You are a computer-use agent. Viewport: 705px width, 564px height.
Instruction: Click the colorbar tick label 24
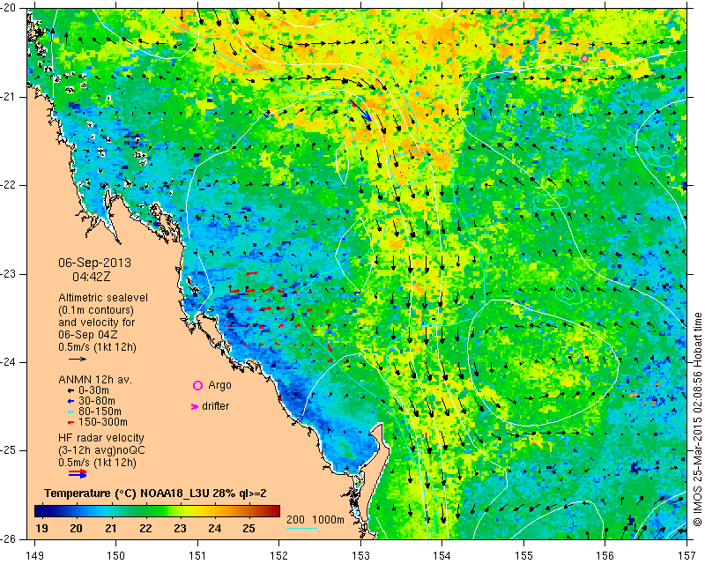(x=214, y=529)
